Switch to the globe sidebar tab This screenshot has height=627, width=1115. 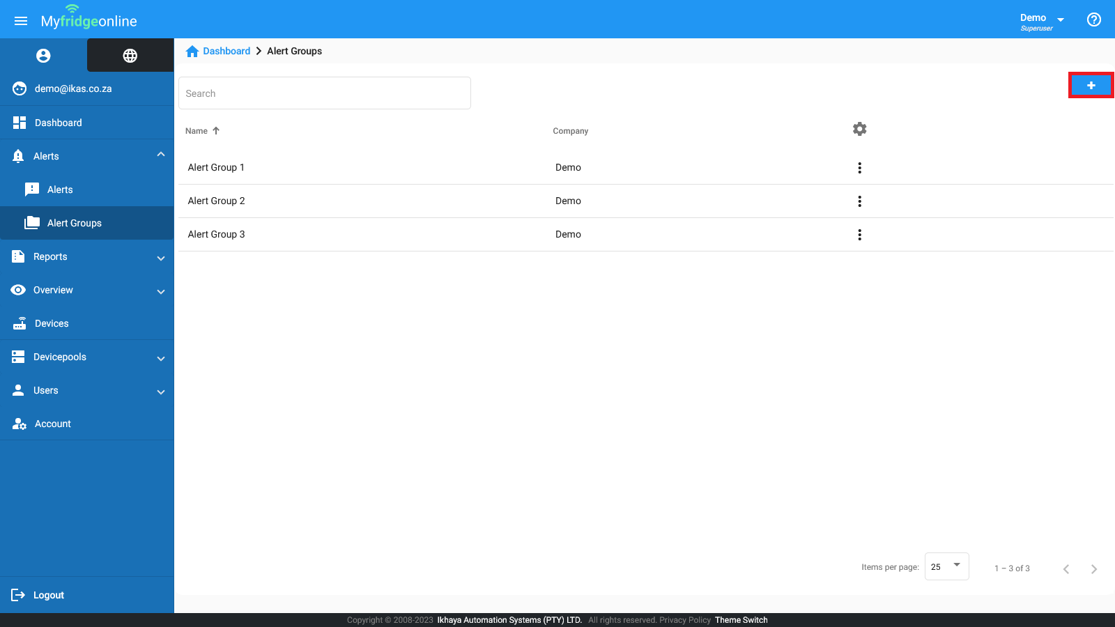tap(130, 56)
